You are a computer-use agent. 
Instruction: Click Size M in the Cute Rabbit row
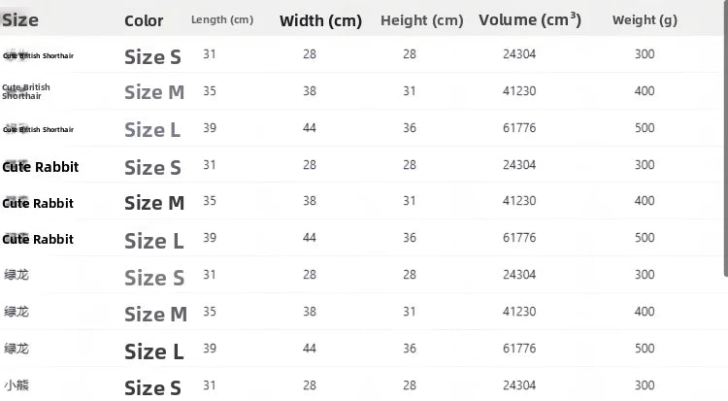(x=154, y=203)
